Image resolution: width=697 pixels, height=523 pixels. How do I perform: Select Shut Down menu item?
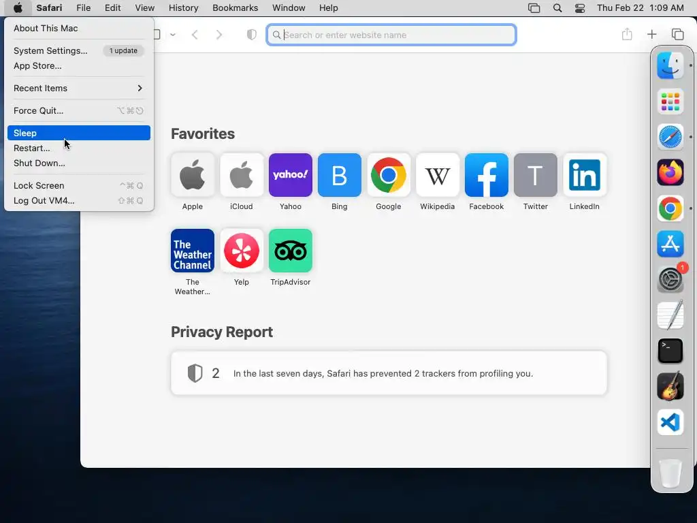pos(79,163)
